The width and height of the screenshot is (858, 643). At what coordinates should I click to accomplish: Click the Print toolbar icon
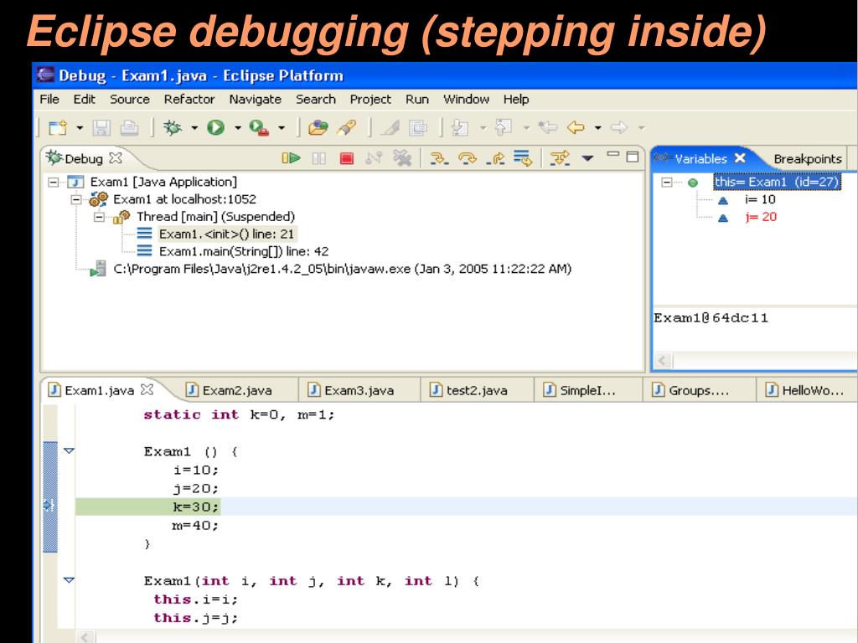click(129, 128)
